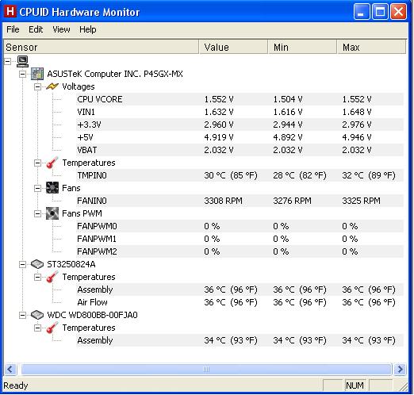Click the +5V value 4.919 V

[219, 137]
